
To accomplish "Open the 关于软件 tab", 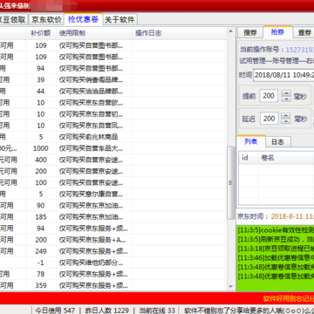I will [119, 19].
